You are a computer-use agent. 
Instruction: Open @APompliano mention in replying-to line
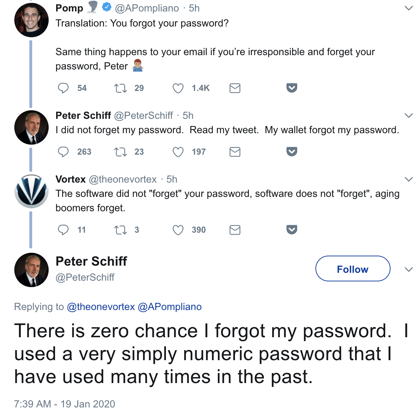coord(171,306)
